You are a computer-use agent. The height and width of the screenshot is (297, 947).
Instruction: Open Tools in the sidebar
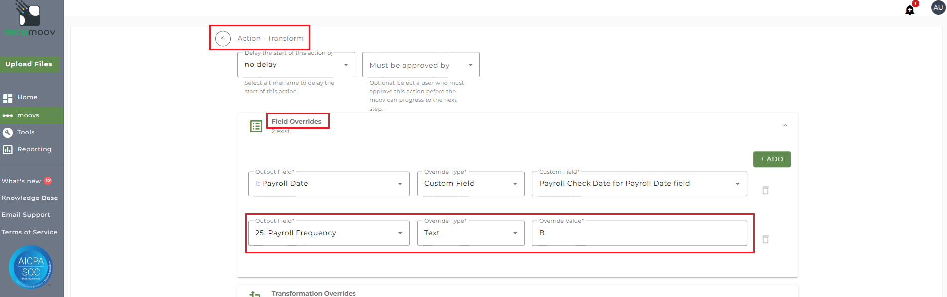point(26,132)
